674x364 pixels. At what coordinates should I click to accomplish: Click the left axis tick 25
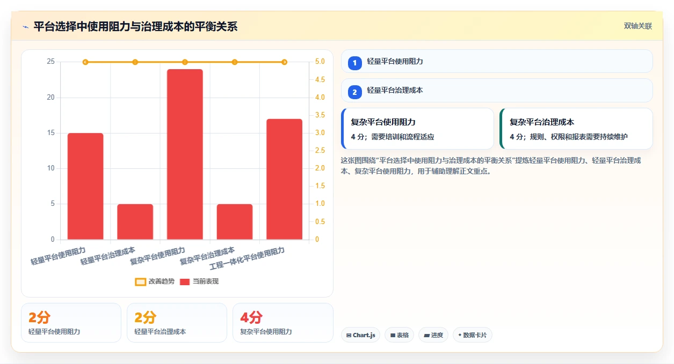coord(50,62)
